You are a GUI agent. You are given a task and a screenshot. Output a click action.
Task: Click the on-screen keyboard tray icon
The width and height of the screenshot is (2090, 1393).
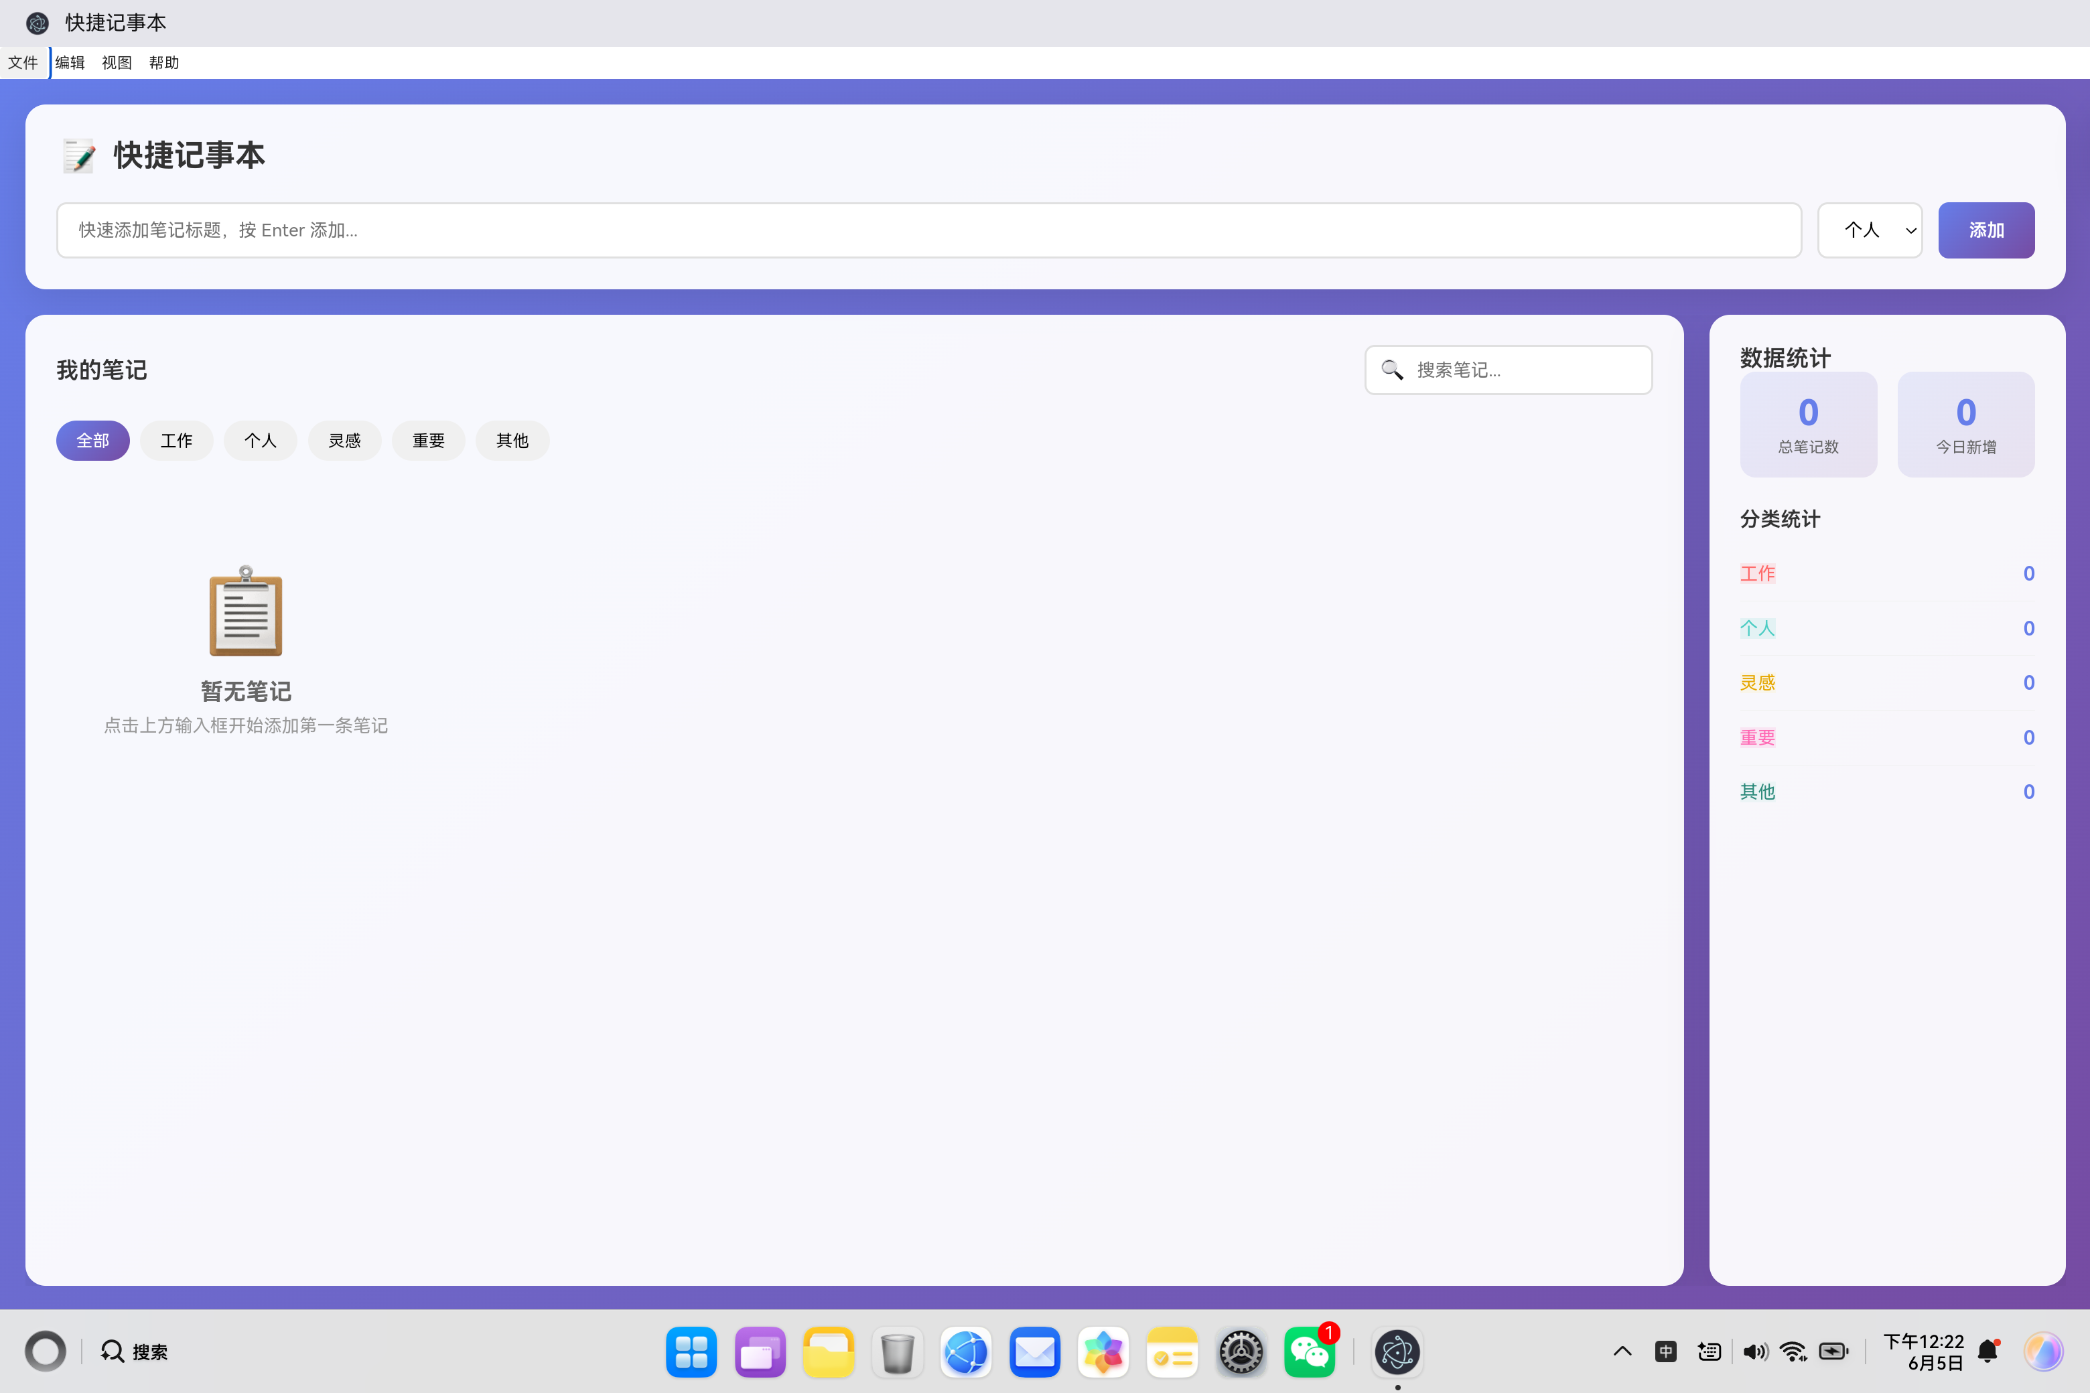pos(1709,1351)
